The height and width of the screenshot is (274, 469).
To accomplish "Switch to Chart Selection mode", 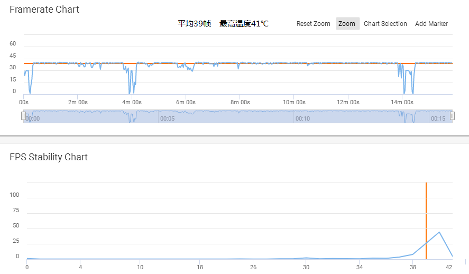I will tap(385, 24).
